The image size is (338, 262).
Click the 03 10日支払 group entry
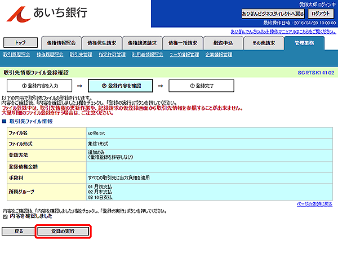[100, 197]
